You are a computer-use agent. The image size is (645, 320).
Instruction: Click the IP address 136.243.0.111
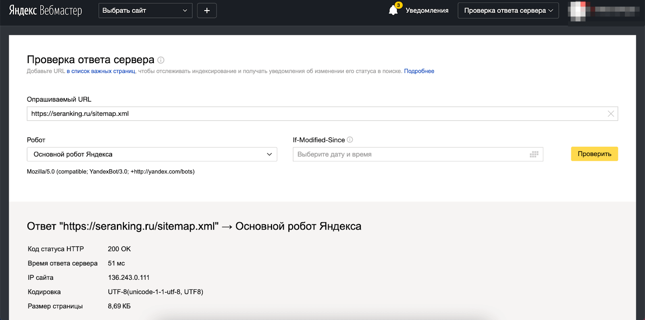pyautogui.click(x=129, y=277)
